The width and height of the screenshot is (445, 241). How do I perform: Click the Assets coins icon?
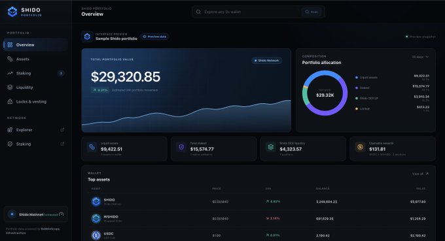pos(10,59)
